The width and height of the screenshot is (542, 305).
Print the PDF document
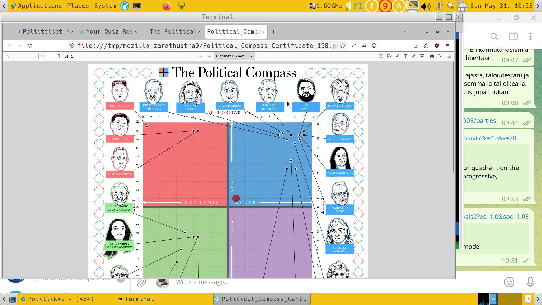point(432,56)
